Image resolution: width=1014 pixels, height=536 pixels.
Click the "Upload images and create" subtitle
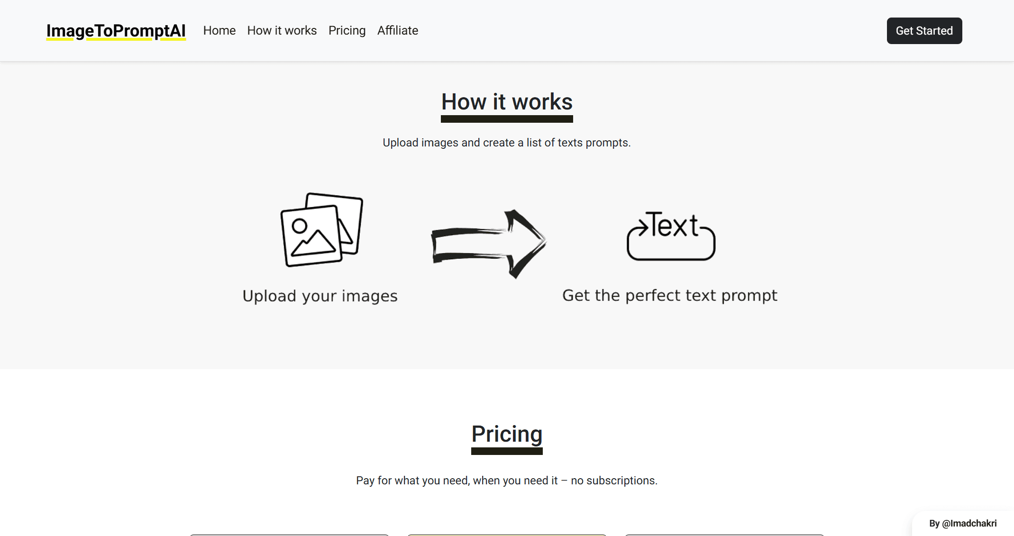506,143
